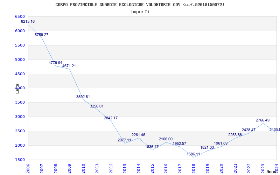Click the 2106.00 label

point(166,139)
